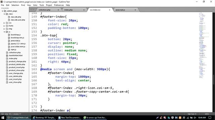Open npm.js in the sidebar

point(13,50)
